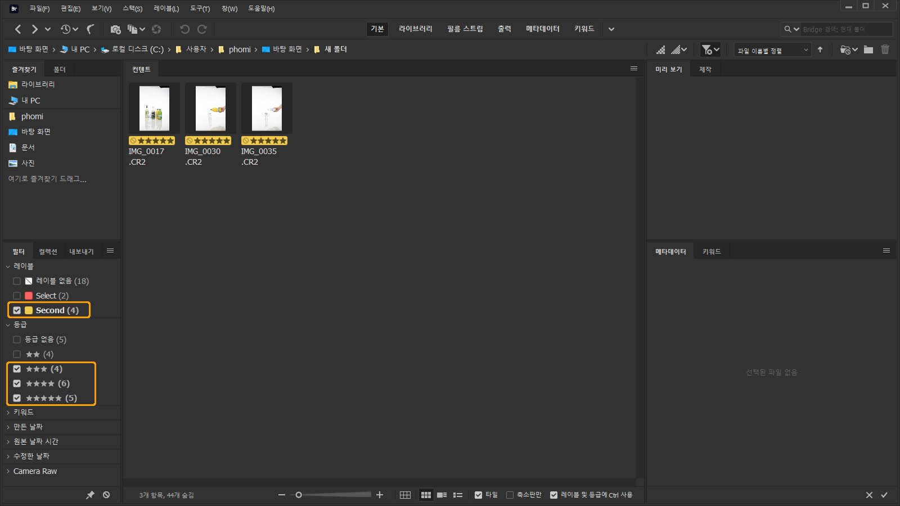Click the delete trash can icon
This screenshot has width=900, height=506.
tap(885, 49)
